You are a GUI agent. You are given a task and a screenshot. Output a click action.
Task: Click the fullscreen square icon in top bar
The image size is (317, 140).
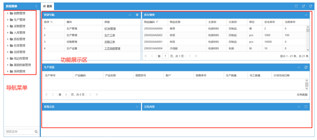(x=296, y=6)
